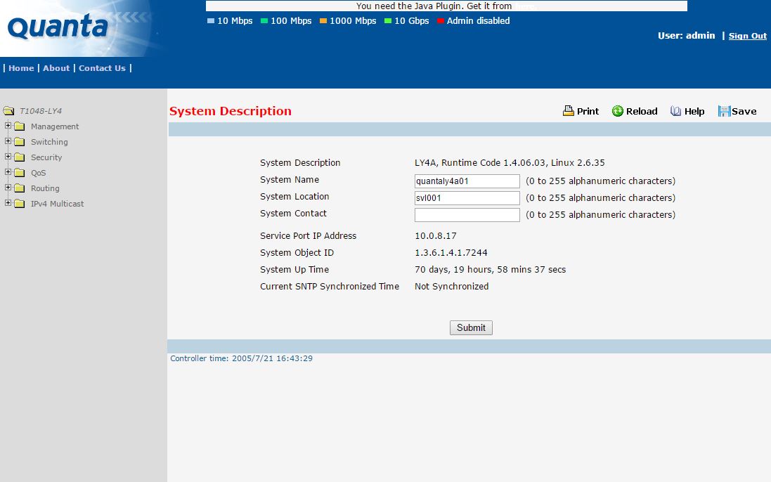Expand the Management tree node
The height and width of the screenshot is (482, 771).
[x=8, y=126]
